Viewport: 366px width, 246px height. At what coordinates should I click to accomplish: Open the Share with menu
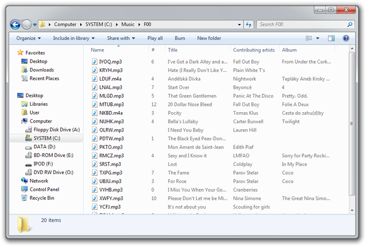coord(121,38)
